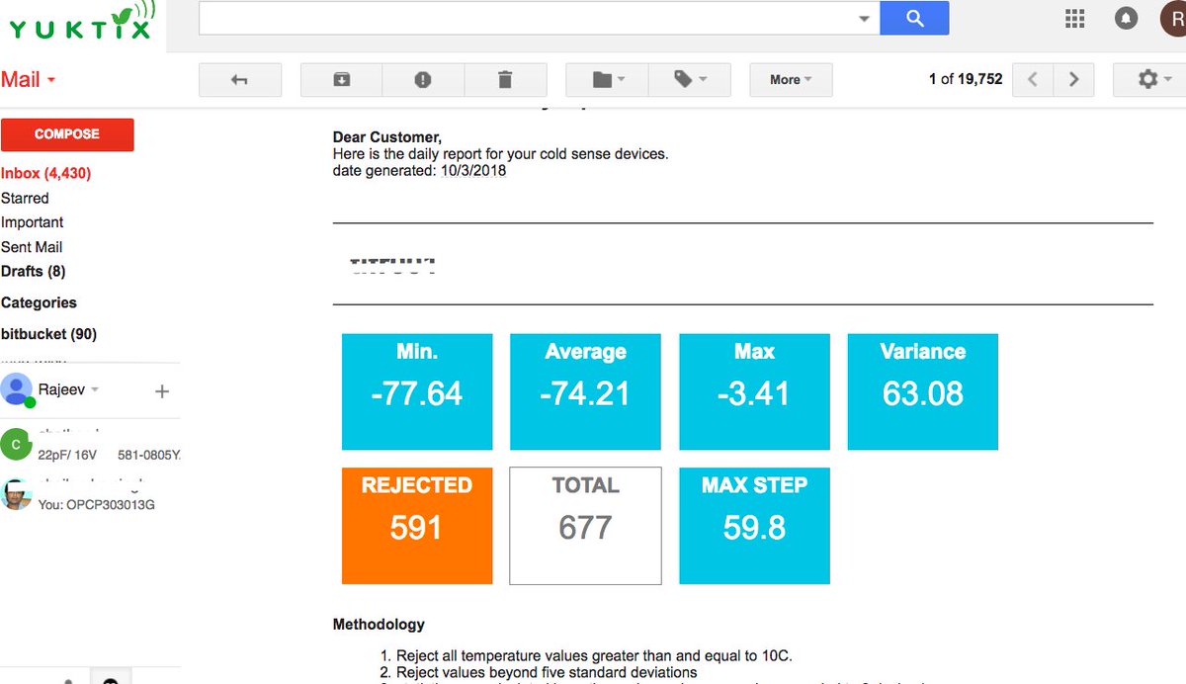This screenshot has width=1186, height=684.
Task: Go to the newer email arrow
Action: [x=1033, y=80]
